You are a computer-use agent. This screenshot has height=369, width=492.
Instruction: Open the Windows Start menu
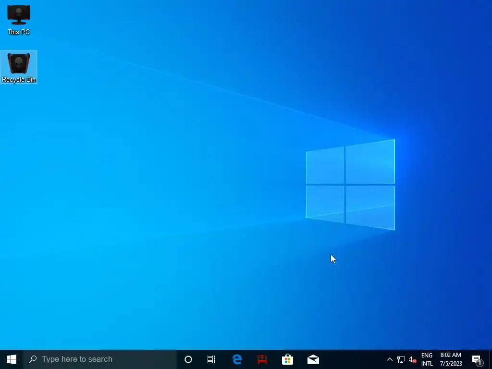[x=12, y=359]
